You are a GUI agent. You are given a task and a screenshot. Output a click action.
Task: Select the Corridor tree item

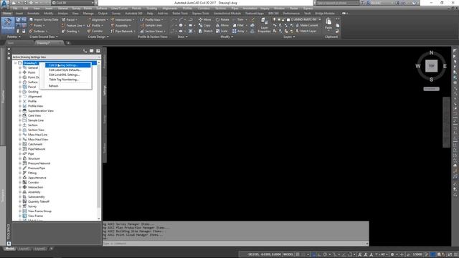34,183
